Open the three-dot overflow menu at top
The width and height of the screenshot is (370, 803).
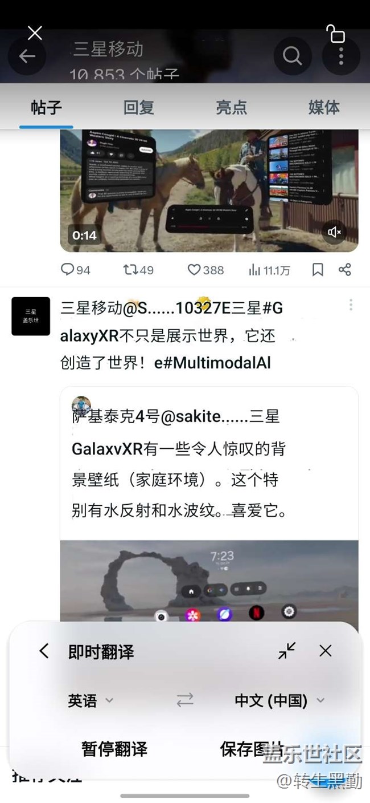click(341, 56)
